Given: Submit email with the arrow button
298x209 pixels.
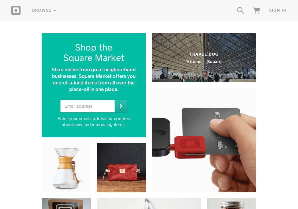Looking at the screenshot, I should pos(121,106).
